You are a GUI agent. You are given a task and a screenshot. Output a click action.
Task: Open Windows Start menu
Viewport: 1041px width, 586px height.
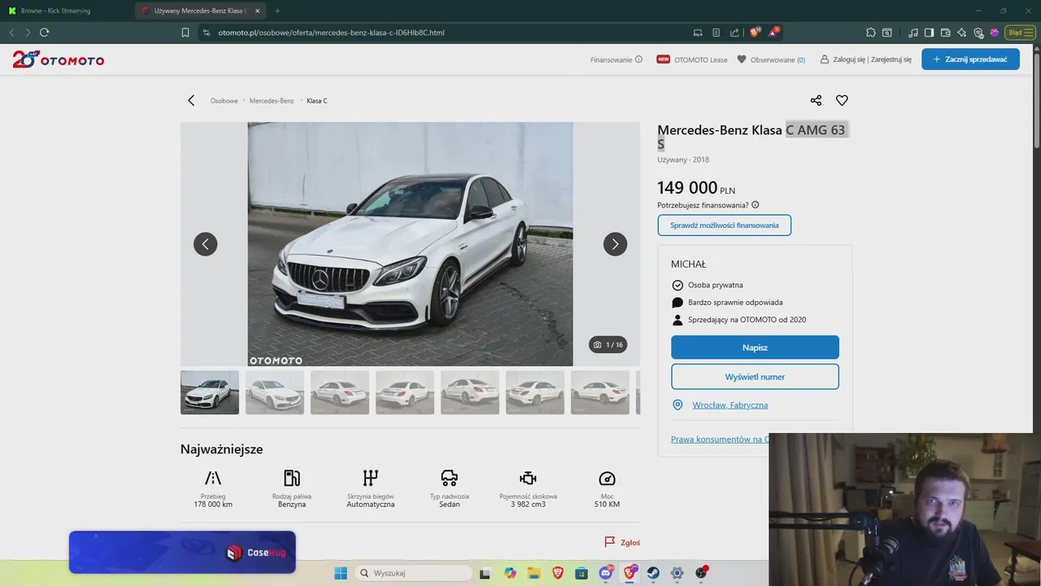(341, 573)
